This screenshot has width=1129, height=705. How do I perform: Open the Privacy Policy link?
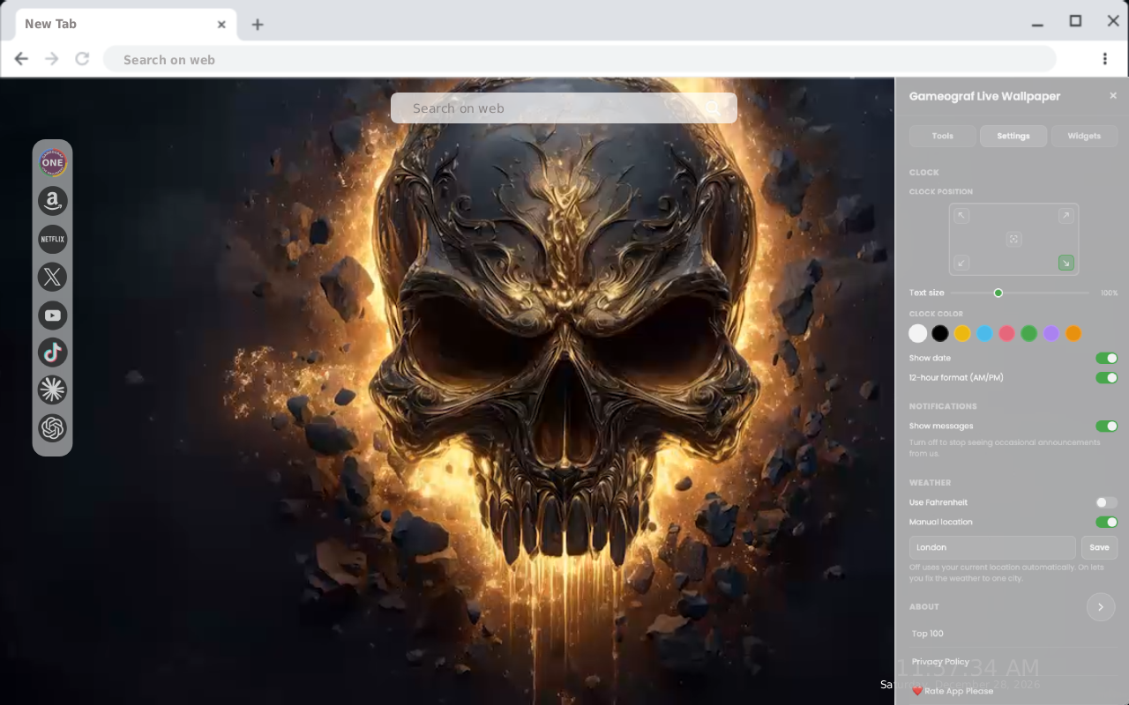click(940, 662)
